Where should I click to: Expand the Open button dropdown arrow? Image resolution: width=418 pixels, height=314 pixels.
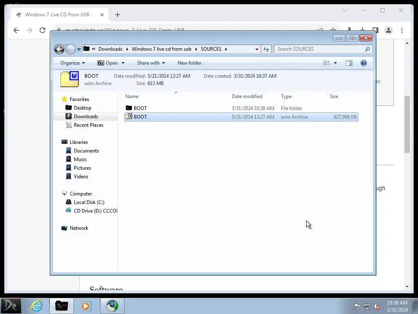tap(123, 63)
